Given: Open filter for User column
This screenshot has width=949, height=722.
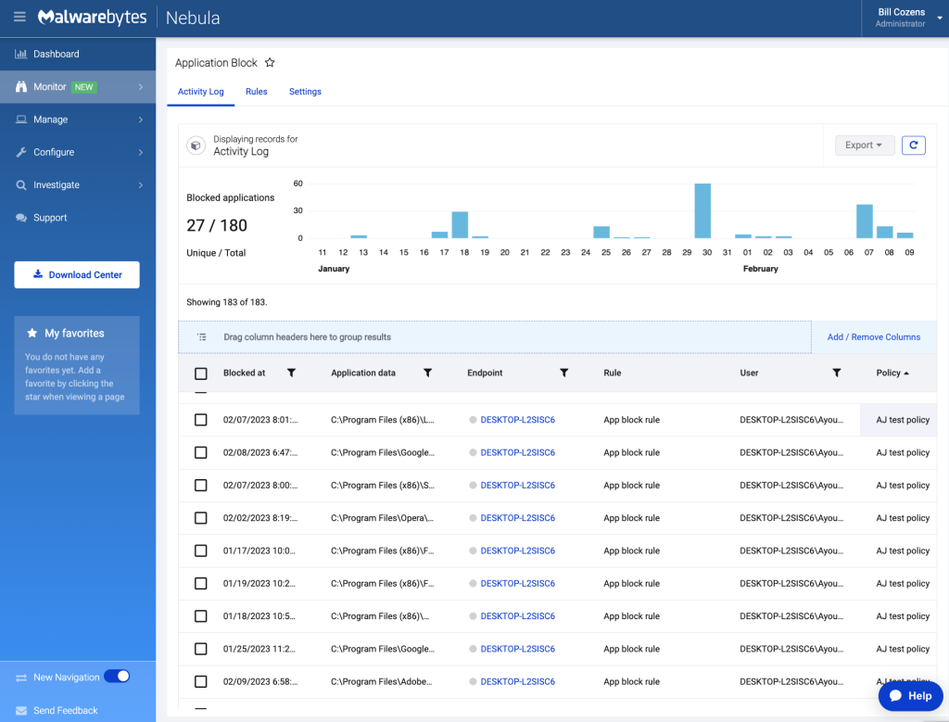Looking at the screenshot, I should (836, 373).
